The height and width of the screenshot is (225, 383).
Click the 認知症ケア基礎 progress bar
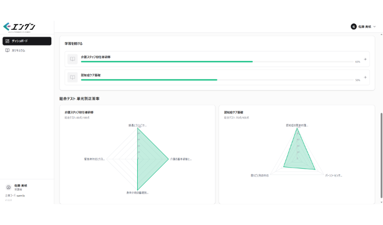pyautogui.click(x=217, y=79)
